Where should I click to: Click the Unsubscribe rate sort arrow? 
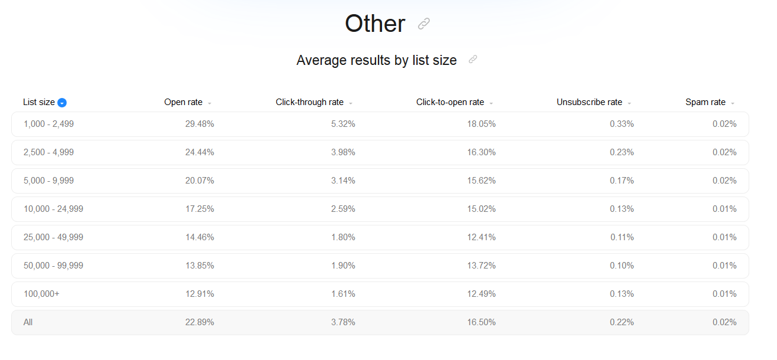click(x=629, y=103)
